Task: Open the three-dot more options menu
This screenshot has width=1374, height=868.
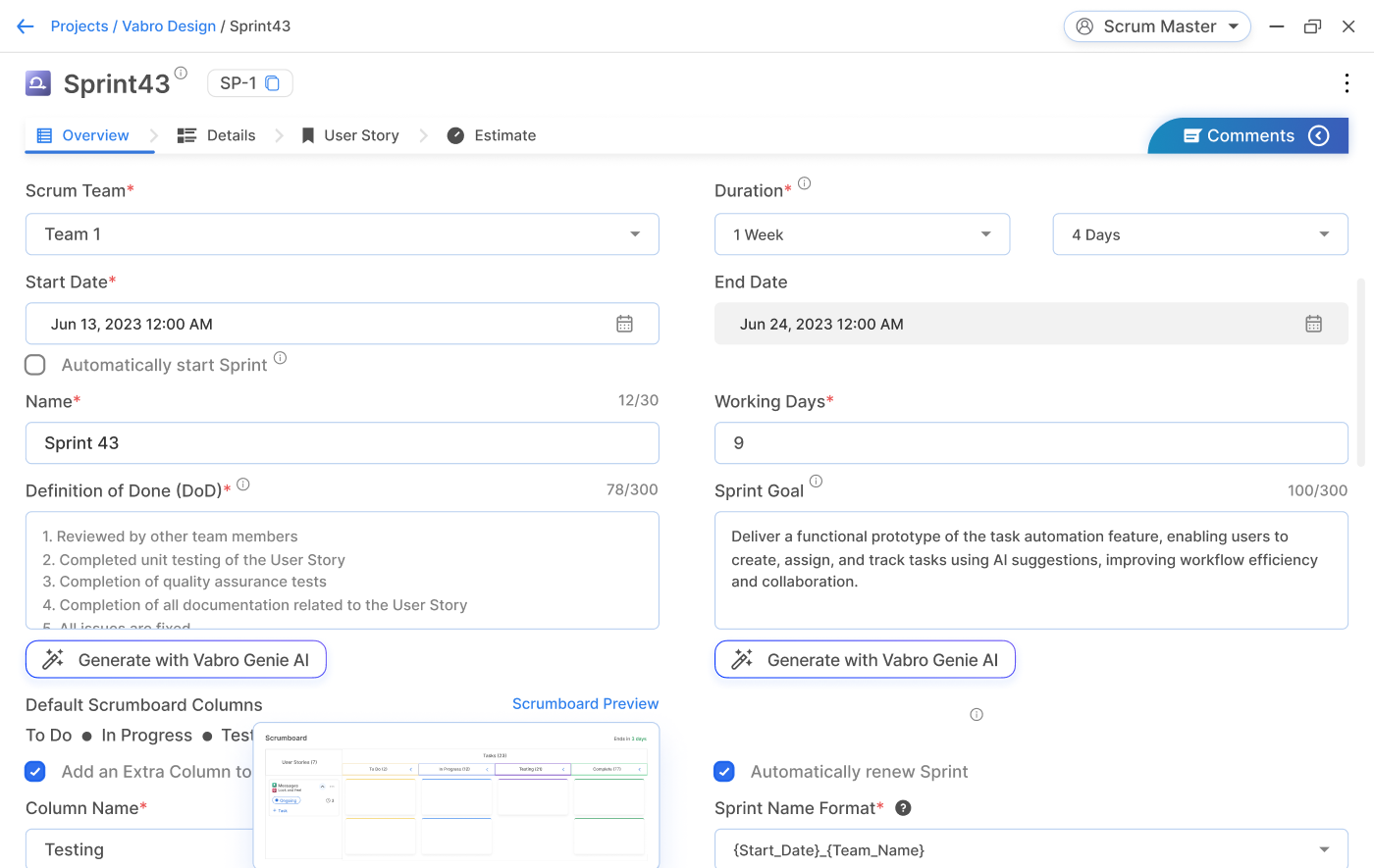Action: point(1346,83)
